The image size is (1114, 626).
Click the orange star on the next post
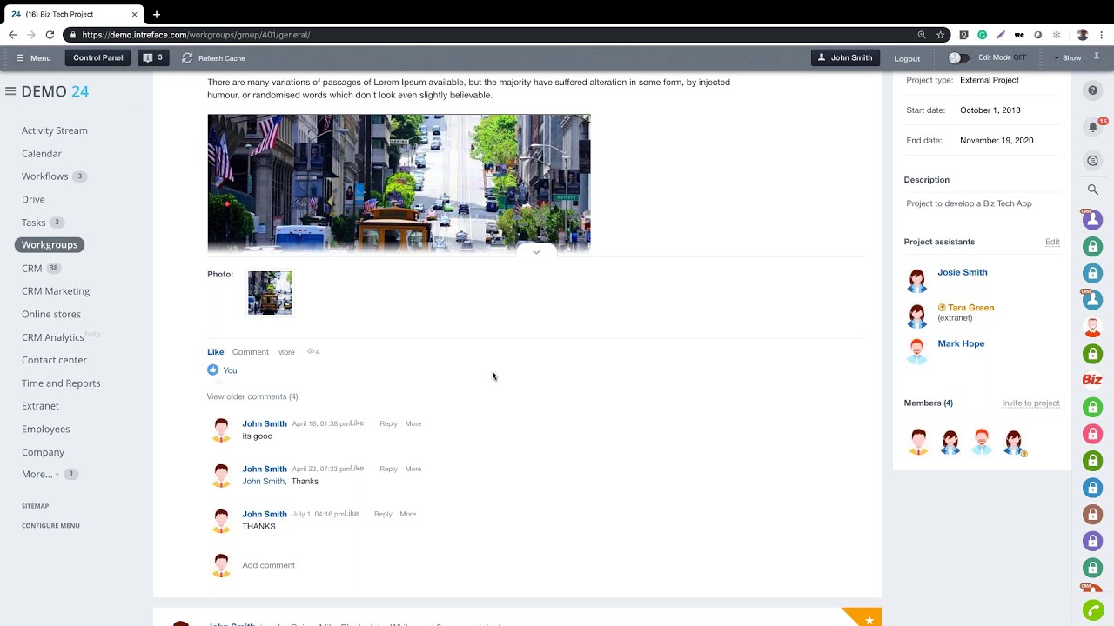click(x=869, y=620)
